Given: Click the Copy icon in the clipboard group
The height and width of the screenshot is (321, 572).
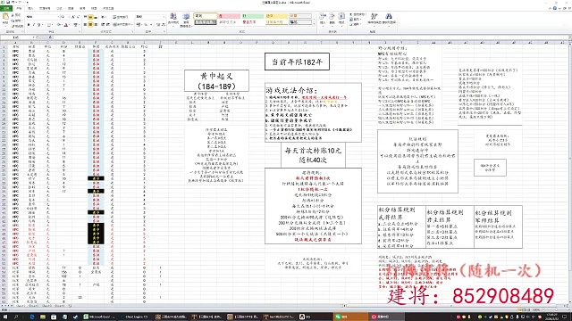Looking at the screenshot, I should click(x=13, y=21).
